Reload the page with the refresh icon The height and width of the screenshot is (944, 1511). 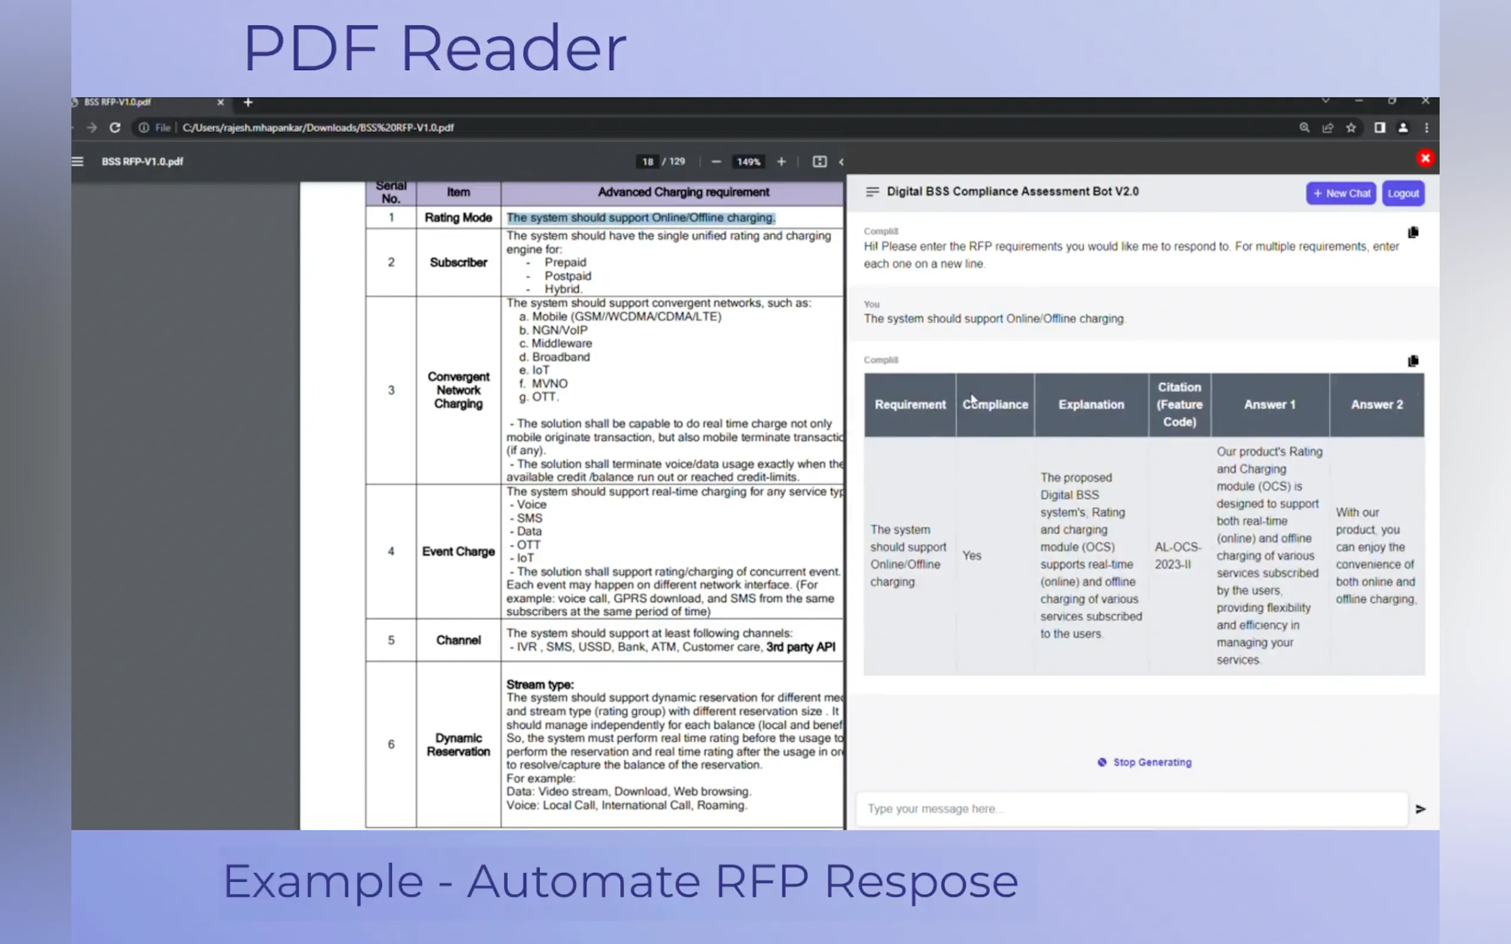coord(115,128)
